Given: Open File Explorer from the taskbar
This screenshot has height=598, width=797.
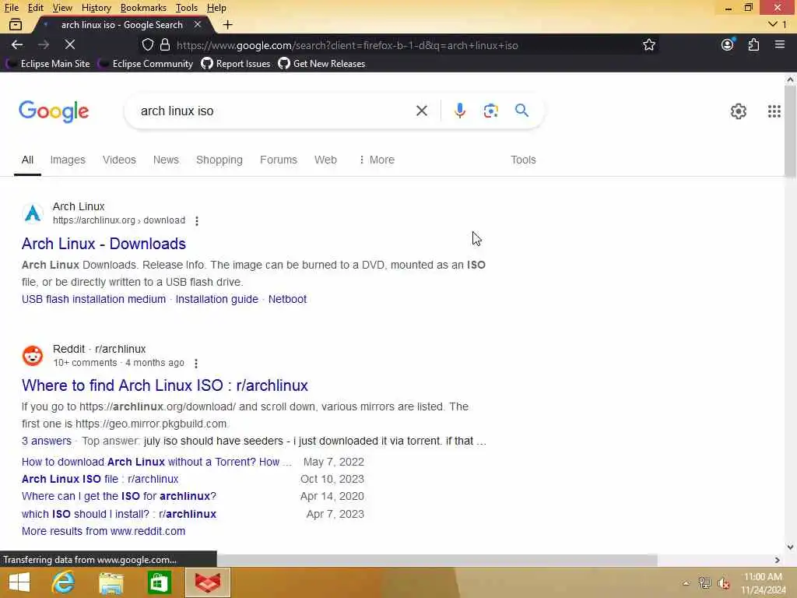Looking at the screenshot, I should click(111, 582).
